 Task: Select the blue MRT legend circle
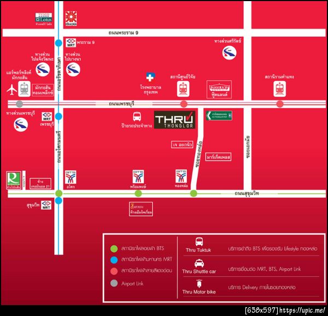[x=114, y=260]
